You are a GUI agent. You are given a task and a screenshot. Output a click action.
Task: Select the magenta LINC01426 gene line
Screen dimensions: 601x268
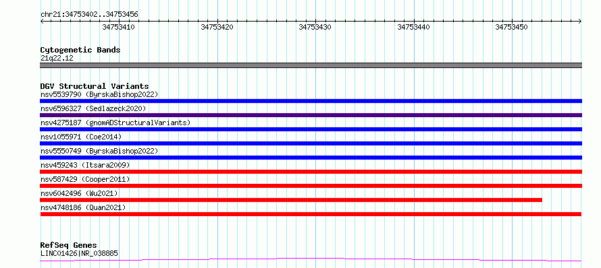click(311, 260)
